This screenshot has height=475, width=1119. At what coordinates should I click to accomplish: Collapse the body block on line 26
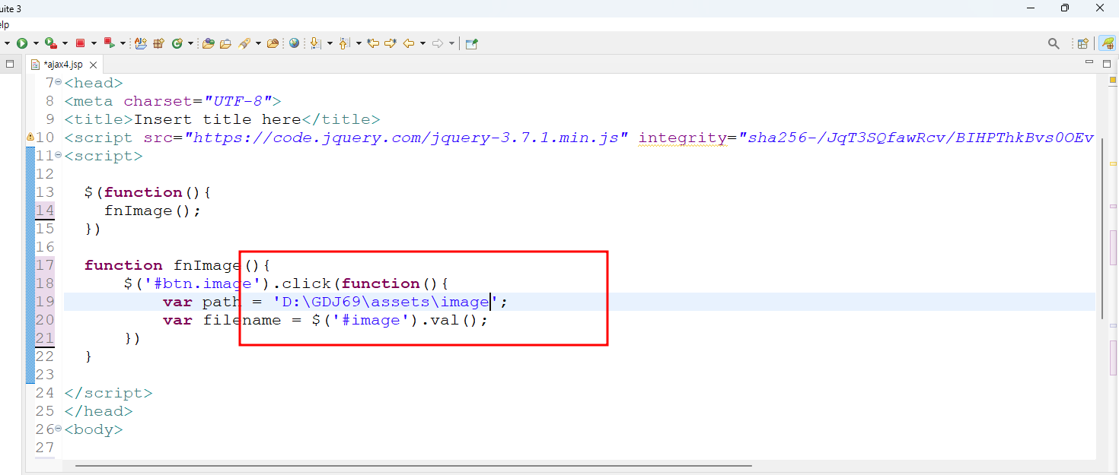(59, 429)
